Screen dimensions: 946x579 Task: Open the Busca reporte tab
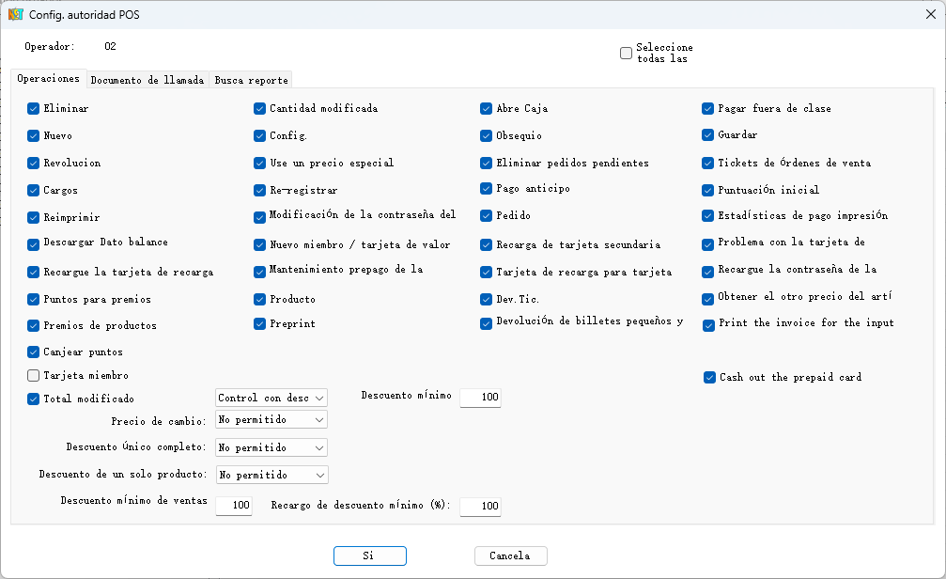pos(251,81)
